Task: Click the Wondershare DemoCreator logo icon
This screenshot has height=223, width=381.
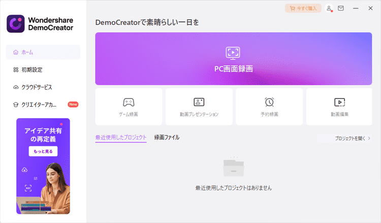Action: [16, 23]
